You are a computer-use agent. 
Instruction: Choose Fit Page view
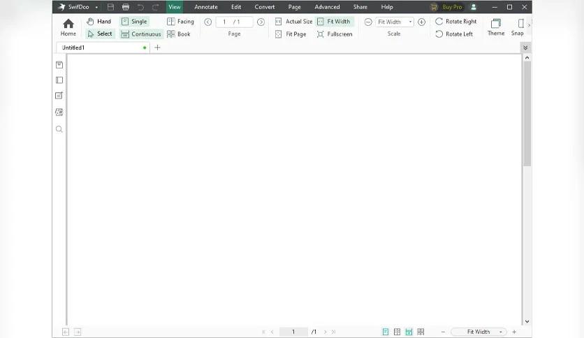291,34
